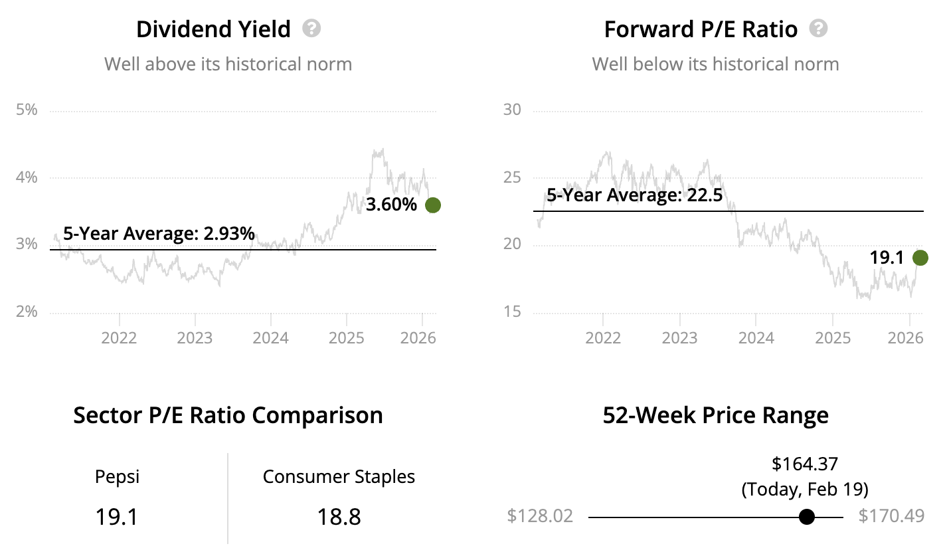
Task: Click the Consumer Staples 18.8 P/E value
Action: tap(339, 515)
